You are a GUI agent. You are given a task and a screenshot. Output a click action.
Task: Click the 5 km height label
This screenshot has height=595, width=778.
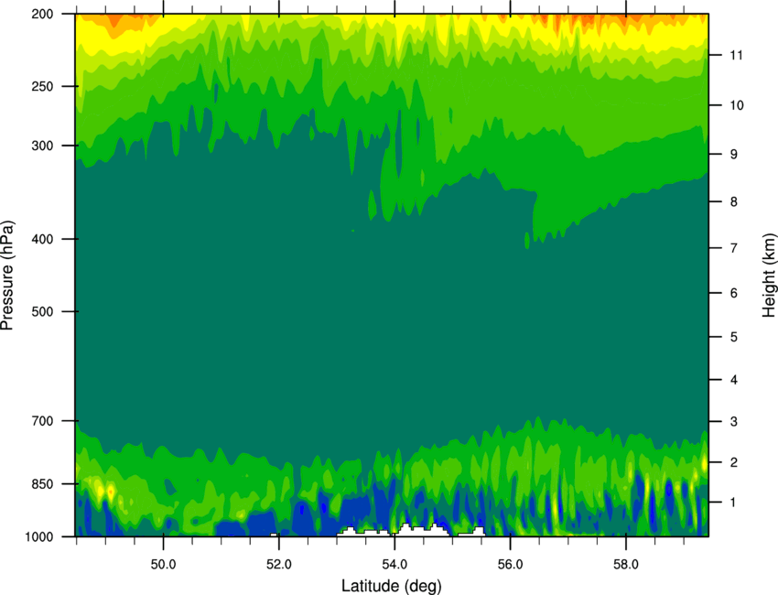(734, 337)
